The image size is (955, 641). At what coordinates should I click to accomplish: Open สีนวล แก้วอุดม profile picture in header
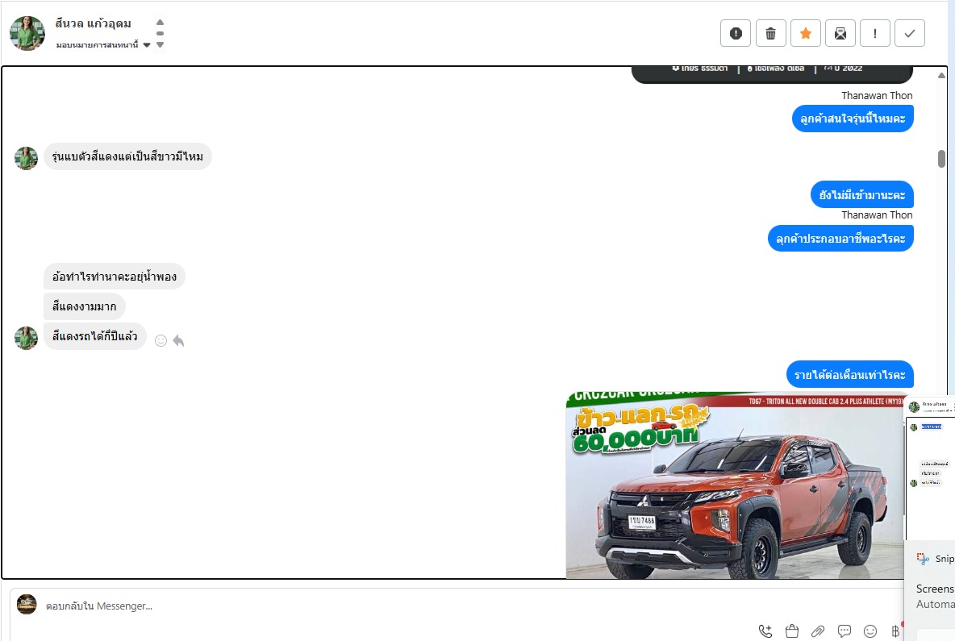coord(27,33)
